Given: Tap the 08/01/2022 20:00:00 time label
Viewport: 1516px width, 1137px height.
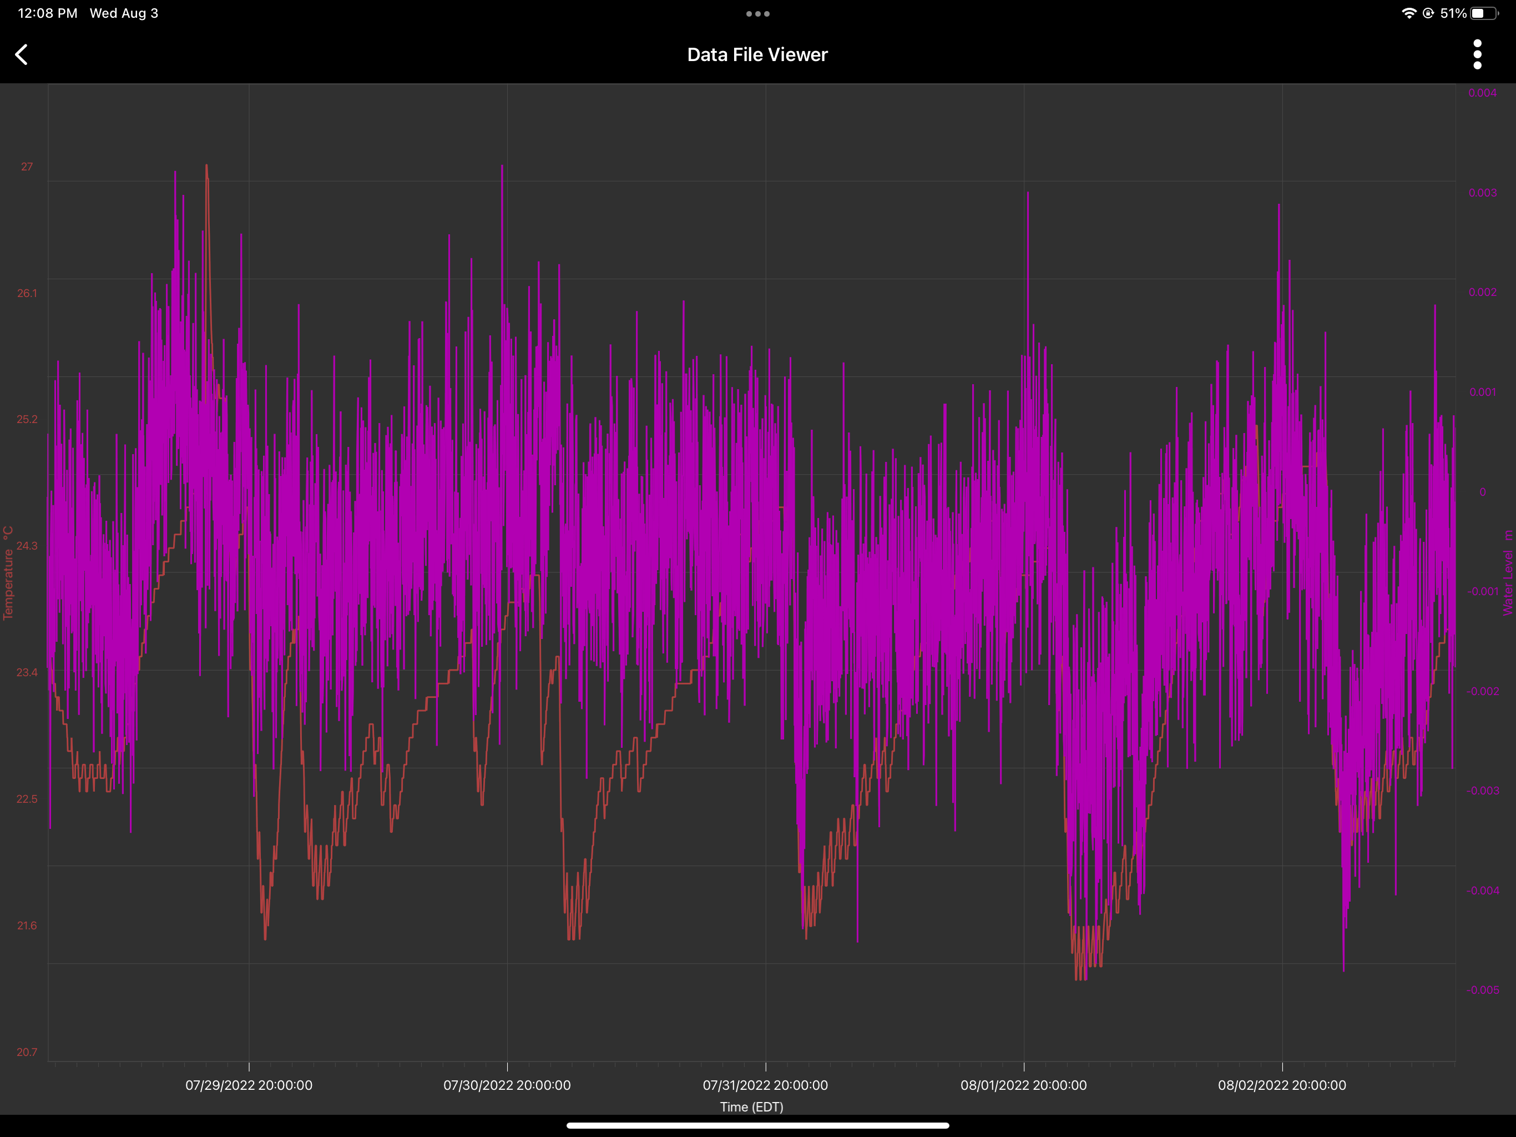Looking at the screenshot, I should pyautogui.click(x=1023, y=1085).
